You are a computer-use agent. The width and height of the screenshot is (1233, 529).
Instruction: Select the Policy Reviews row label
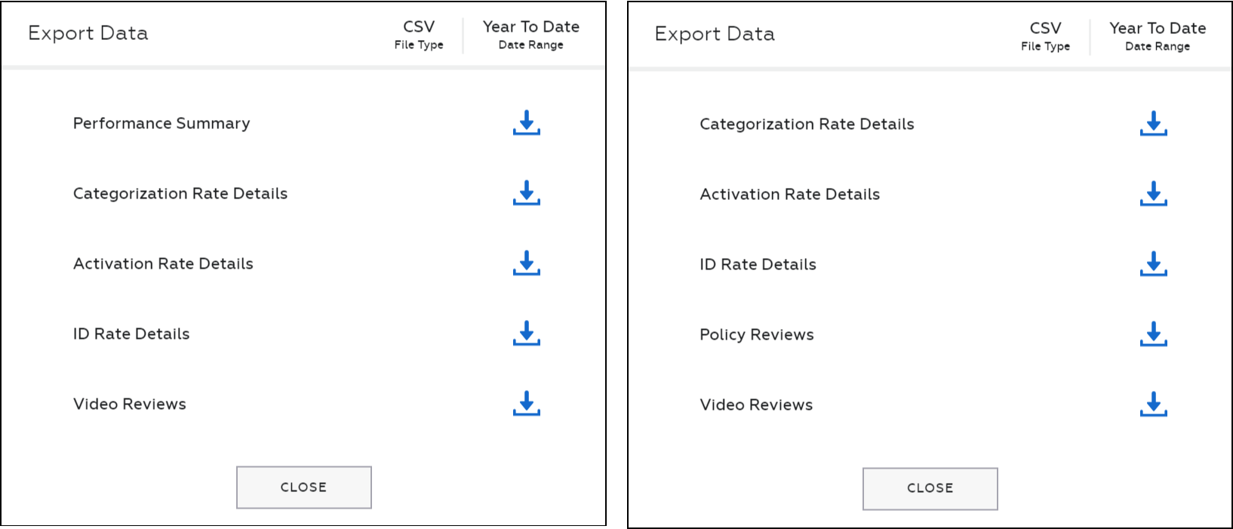(x=756, y=334)
